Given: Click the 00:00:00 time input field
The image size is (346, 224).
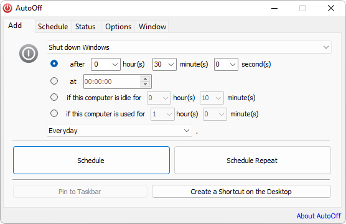Looking at the screenshot, I should point(112,82).
